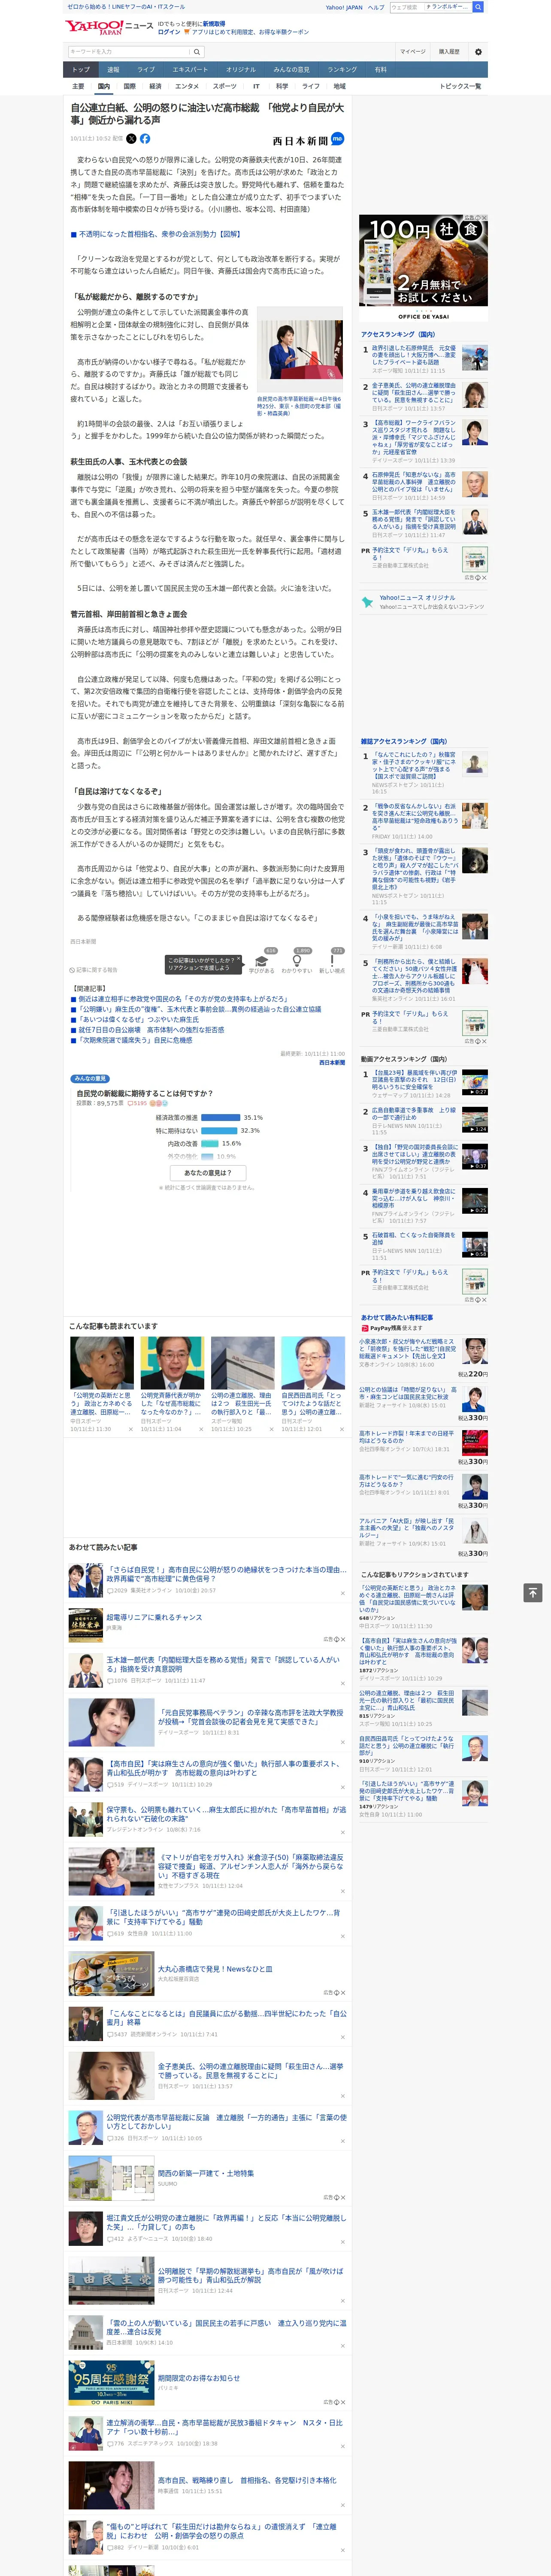The image size is (551, 2576).
Task: Click the news keyword search magnifier icon
Action: point(196,52)
